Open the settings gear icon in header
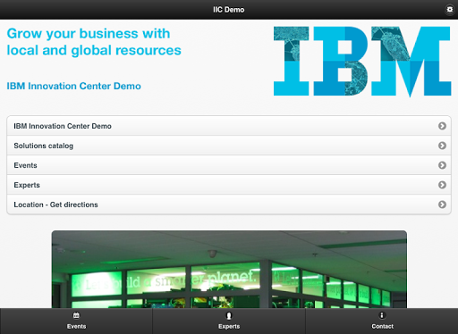 (449, 10)
